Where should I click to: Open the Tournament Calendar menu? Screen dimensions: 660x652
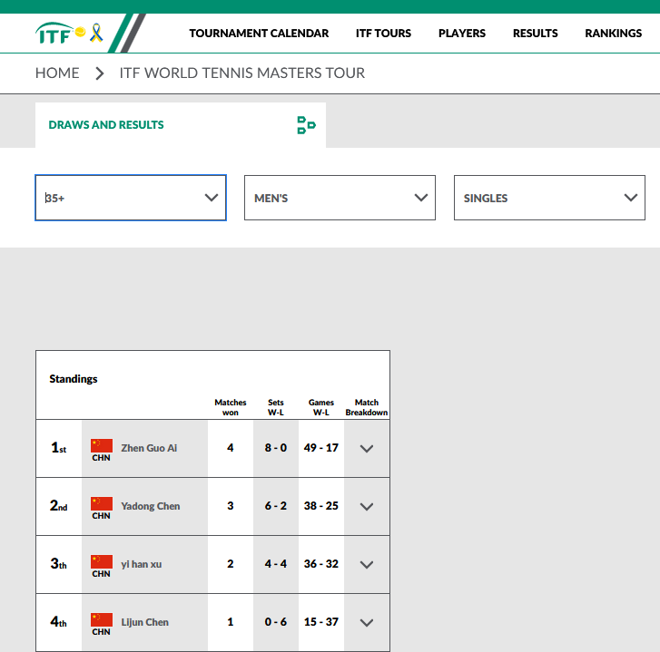259,34
